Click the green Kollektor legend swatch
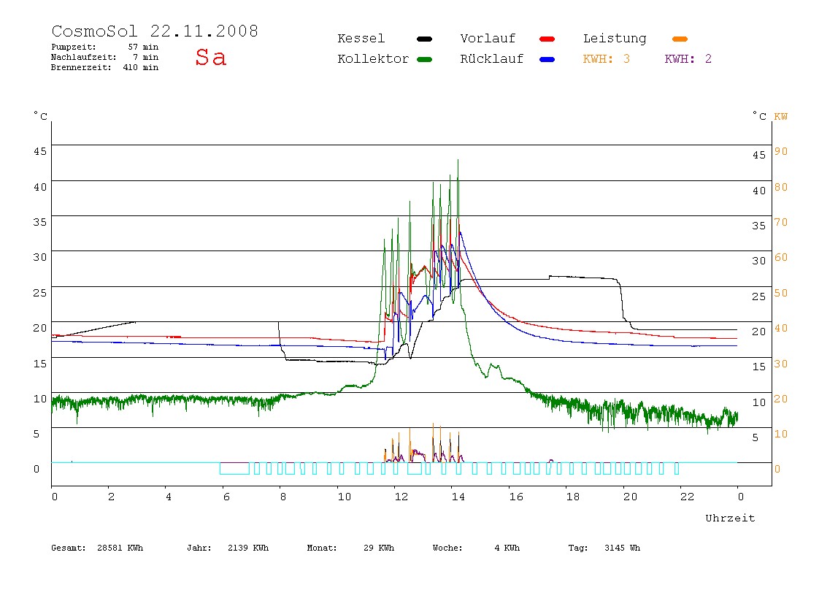 coord(424,59)
